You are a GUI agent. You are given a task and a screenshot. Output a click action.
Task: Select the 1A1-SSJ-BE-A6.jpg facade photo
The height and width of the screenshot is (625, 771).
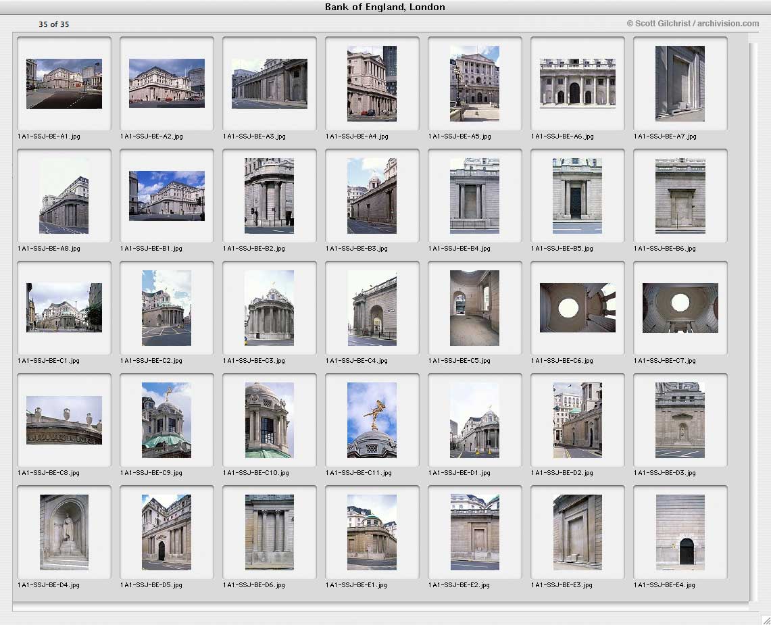pos(577,83)
